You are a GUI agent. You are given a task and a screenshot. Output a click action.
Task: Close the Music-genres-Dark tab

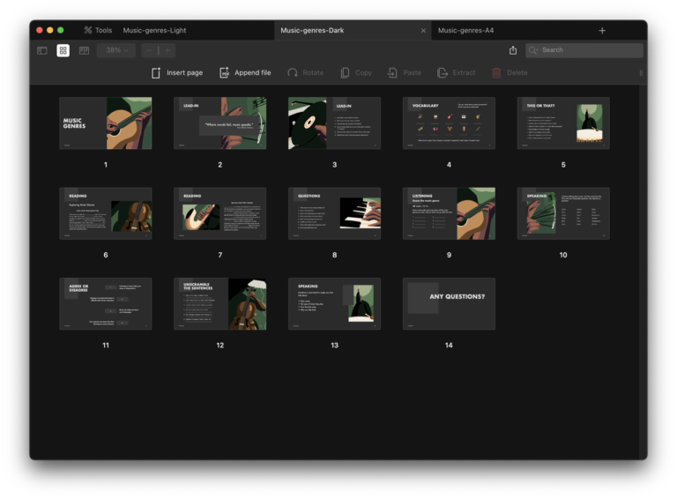click(x=423, y=30)
